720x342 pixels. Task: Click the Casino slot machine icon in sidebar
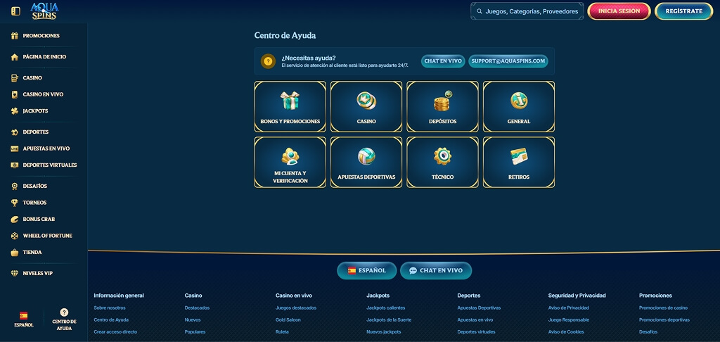[x=15, y=78]
